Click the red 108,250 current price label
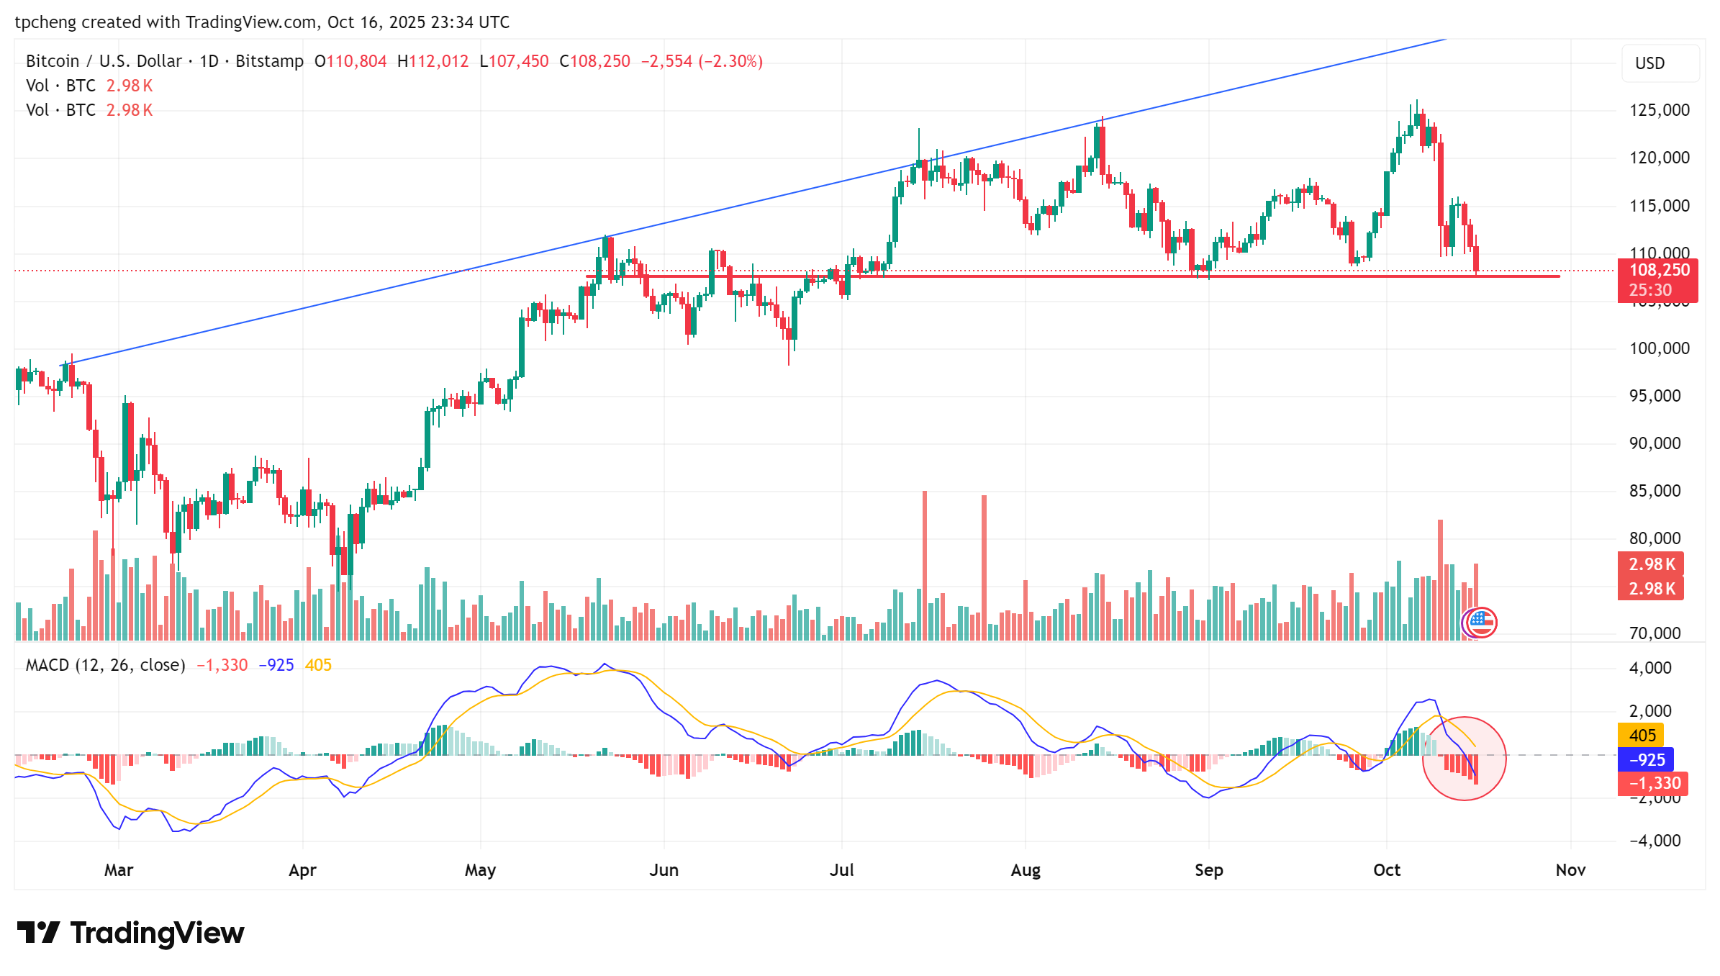This screenshot has width=1720, height=976. 1658,271
